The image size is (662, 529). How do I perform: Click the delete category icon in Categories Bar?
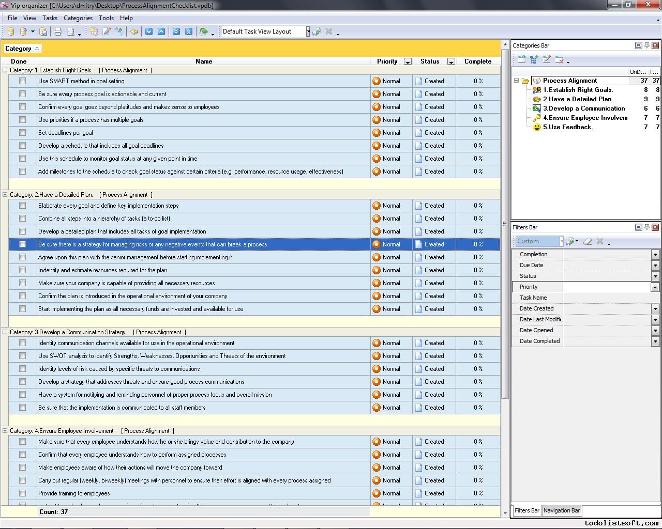pos(559,60)
